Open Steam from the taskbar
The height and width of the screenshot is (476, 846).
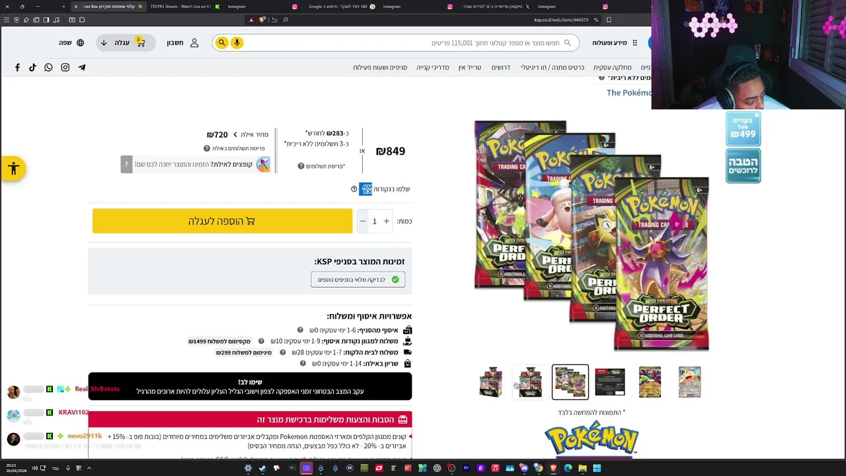pos(262,468)
